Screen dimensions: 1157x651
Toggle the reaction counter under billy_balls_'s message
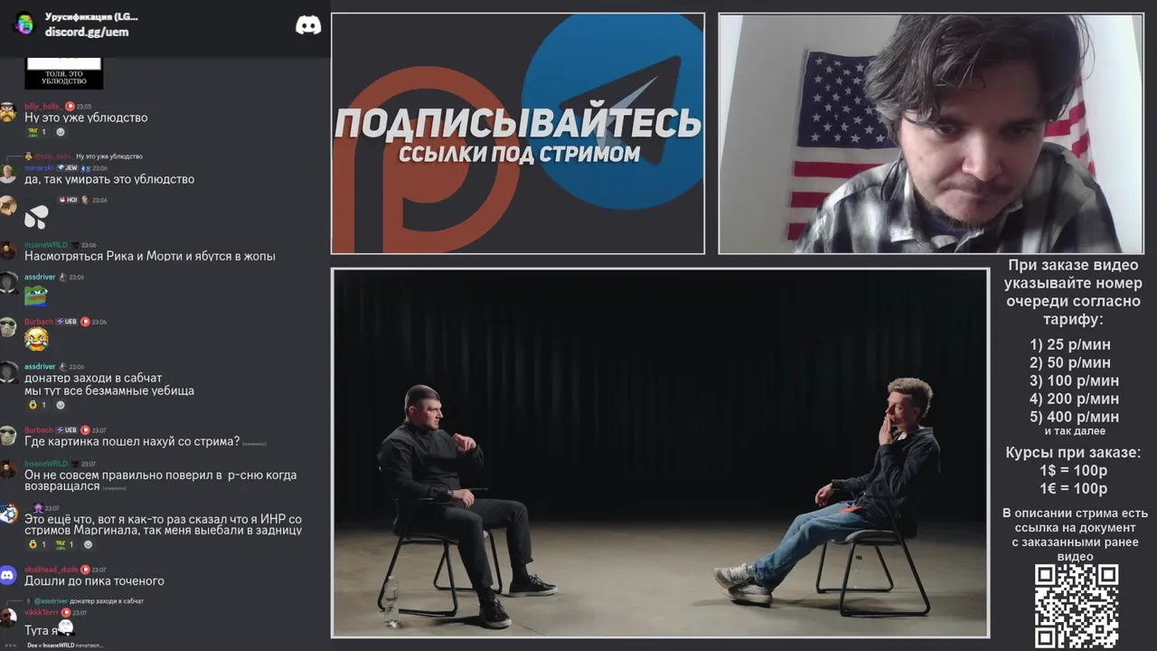pyautogui.click(x=36, y=132)
